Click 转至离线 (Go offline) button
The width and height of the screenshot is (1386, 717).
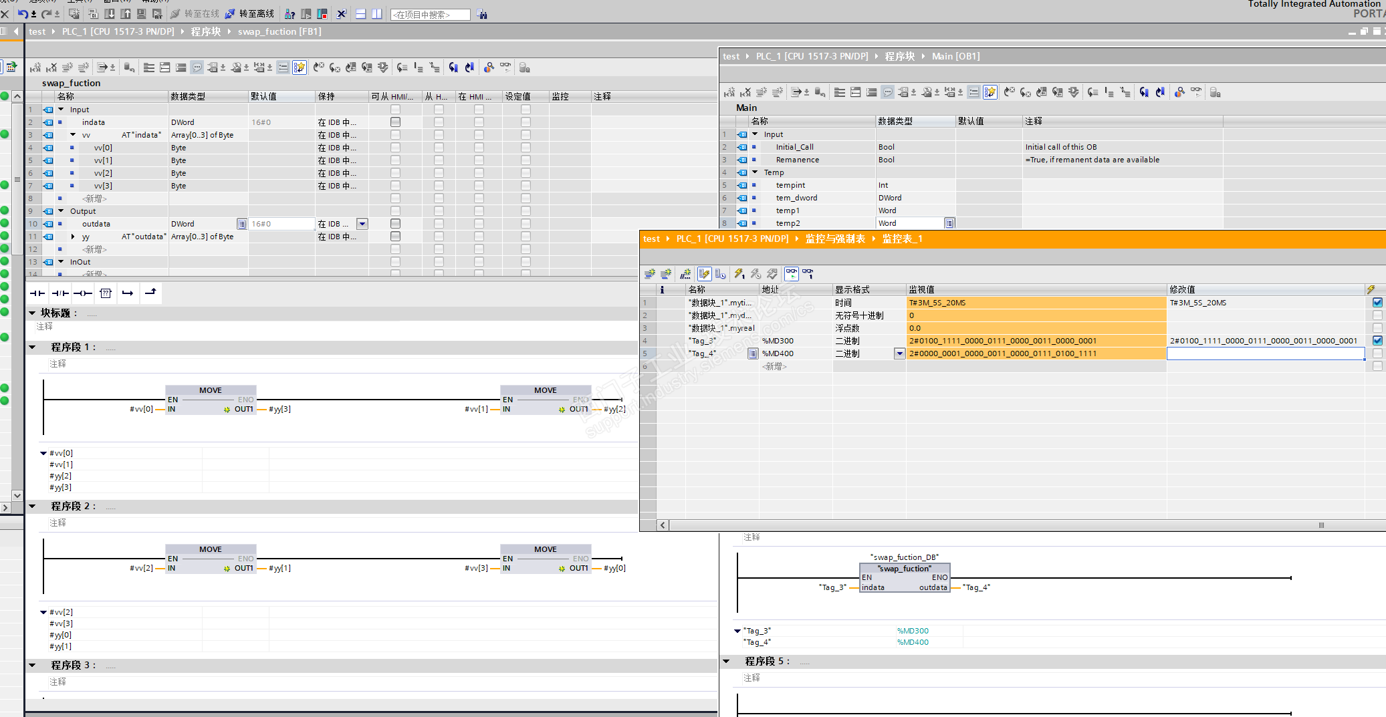250,13
